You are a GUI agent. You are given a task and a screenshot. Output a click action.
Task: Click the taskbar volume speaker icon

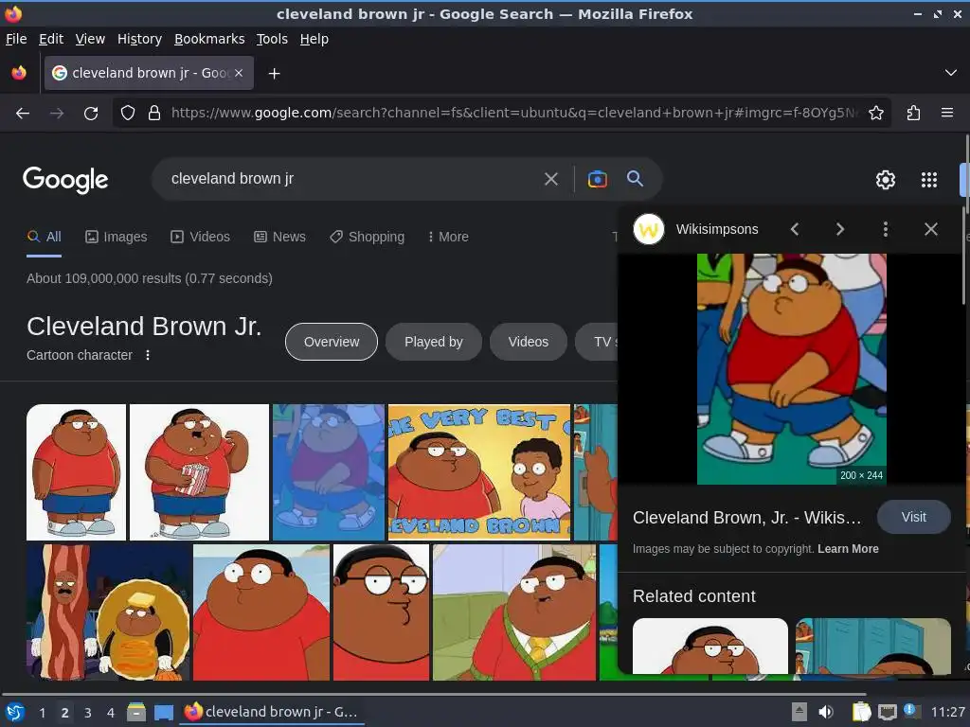pyautogui.click(x=825, y=712)
